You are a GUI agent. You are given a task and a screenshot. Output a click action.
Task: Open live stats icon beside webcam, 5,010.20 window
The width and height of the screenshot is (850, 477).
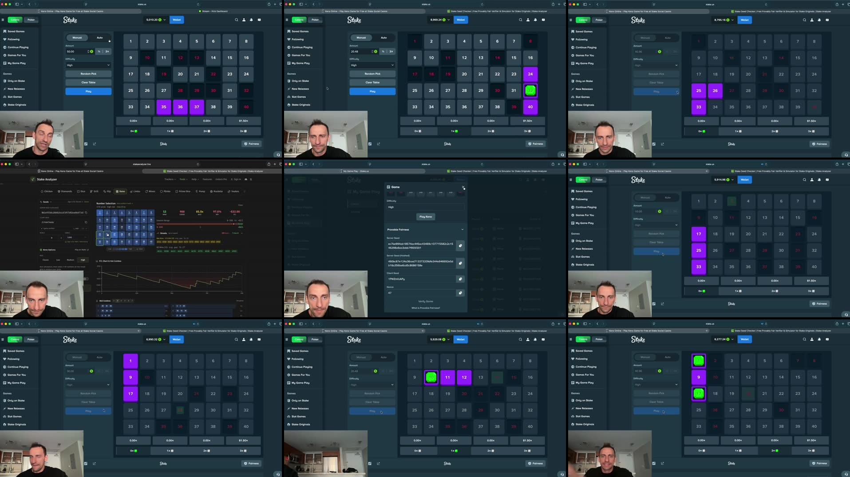86,144
